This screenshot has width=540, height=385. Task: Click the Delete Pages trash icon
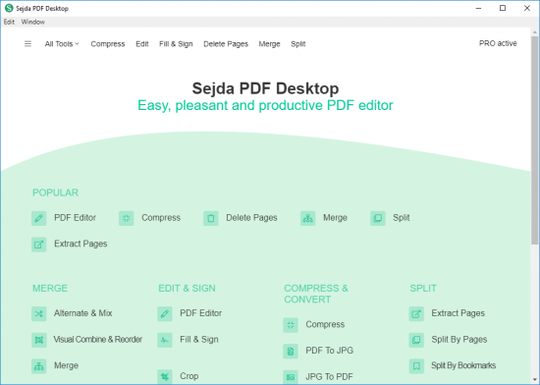[x=211, y=218]
